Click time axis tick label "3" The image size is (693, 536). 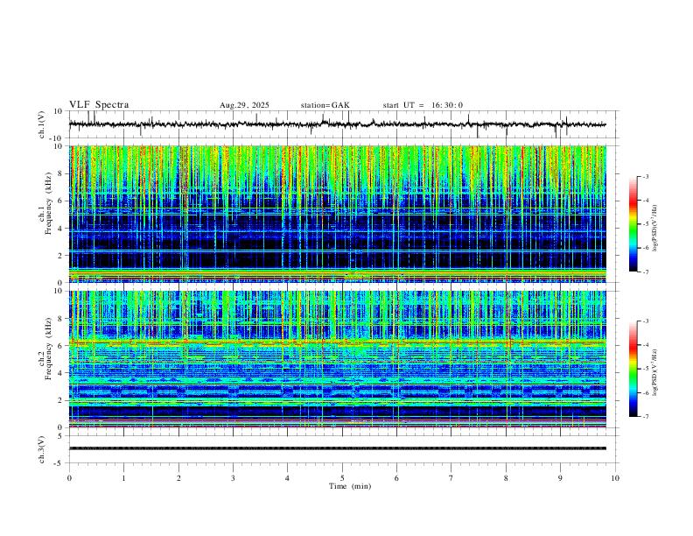(233, 478)
